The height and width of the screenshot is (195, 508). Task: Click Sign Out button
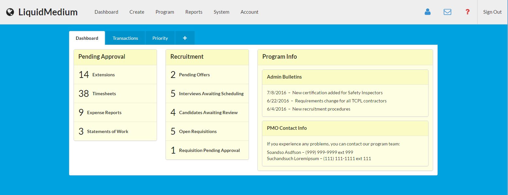pos(492,12)
